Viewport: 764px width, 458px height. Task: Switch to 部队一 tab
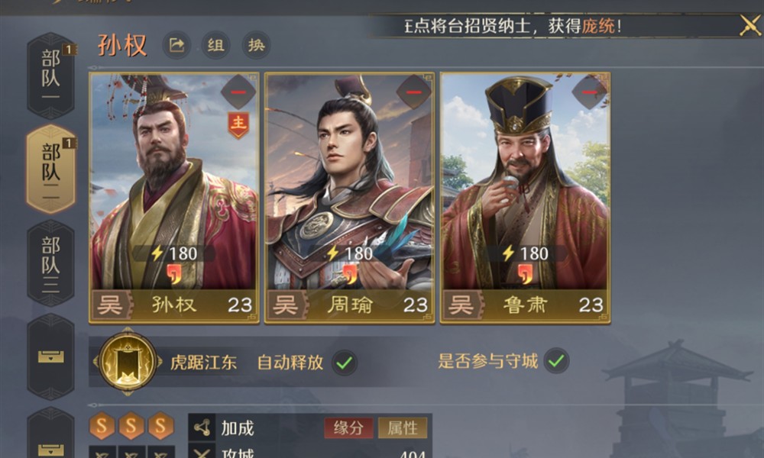(x=50, y=76)
